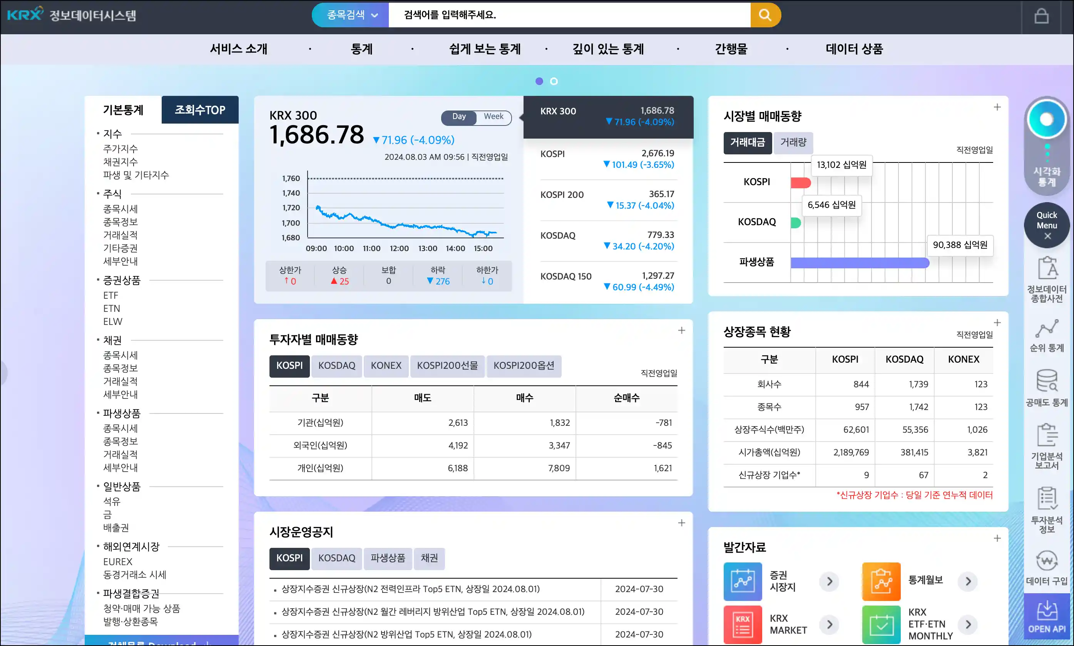Select KOSDAQ tab in 시장운영공지

tap(336, 558)
